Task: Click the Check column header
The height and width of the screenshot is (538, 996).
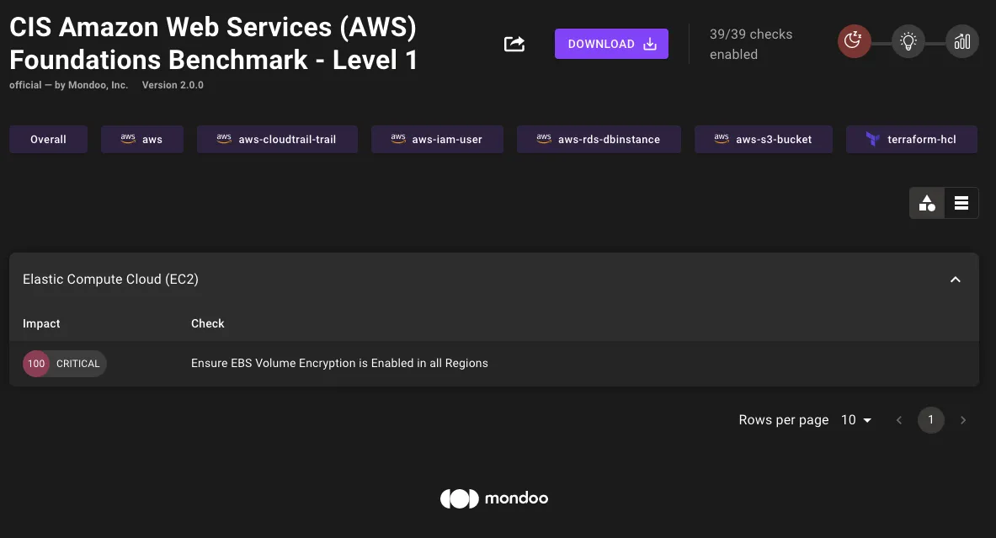Action: pyautogui.click(x=208, y=323)
